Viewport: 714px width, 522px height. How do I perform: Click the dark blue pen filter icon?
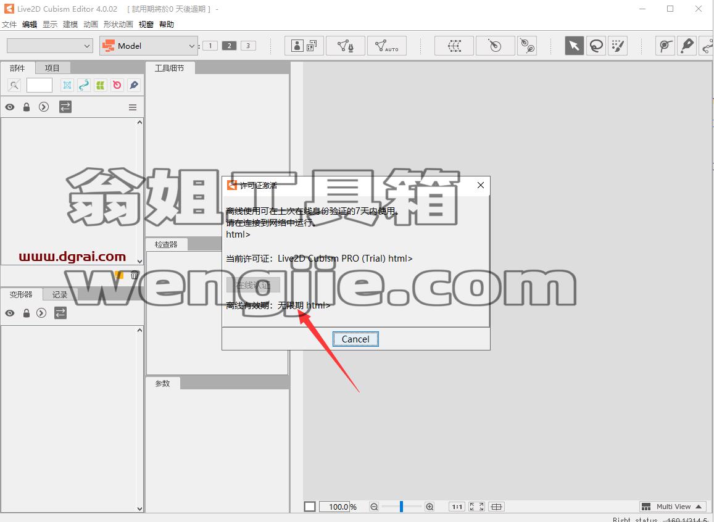(x=133, y=85)
